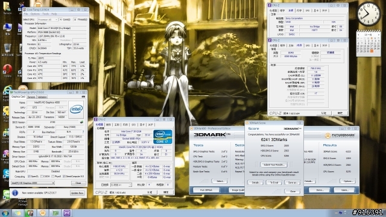Click the Demo button in 3DMark06
This screenshot has width=386, height=217.
[x=320, y=190]
